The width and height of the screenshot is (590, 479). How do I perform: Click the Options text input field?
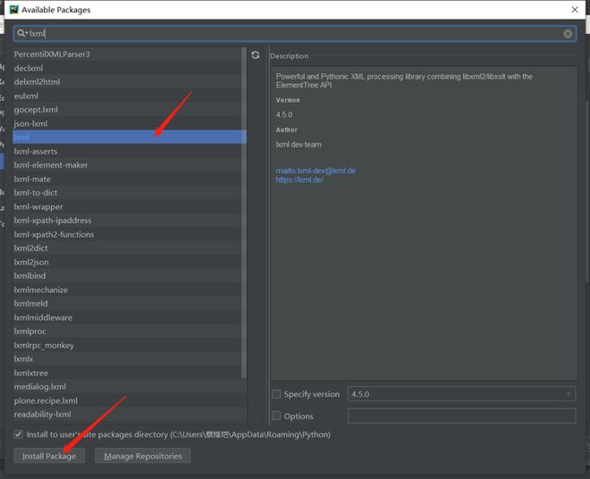461,416
